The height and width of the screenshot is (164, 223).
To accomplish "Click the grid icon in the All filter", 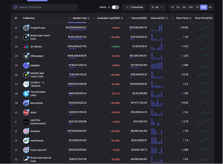I will tap(153, 7).
